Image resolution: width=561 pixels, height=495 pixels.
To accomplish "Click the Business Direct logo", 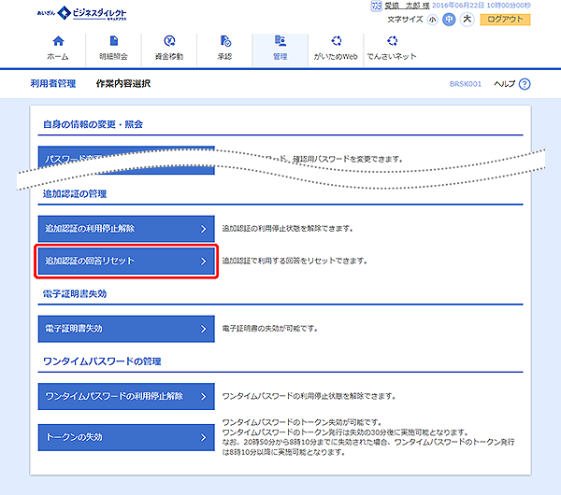I will click(82, 14).
